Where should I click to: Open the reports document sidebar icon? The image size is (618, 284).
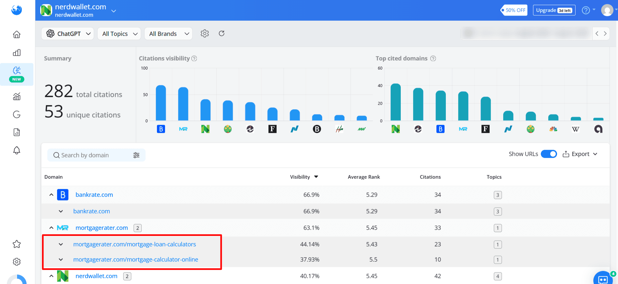coord(17,132)
